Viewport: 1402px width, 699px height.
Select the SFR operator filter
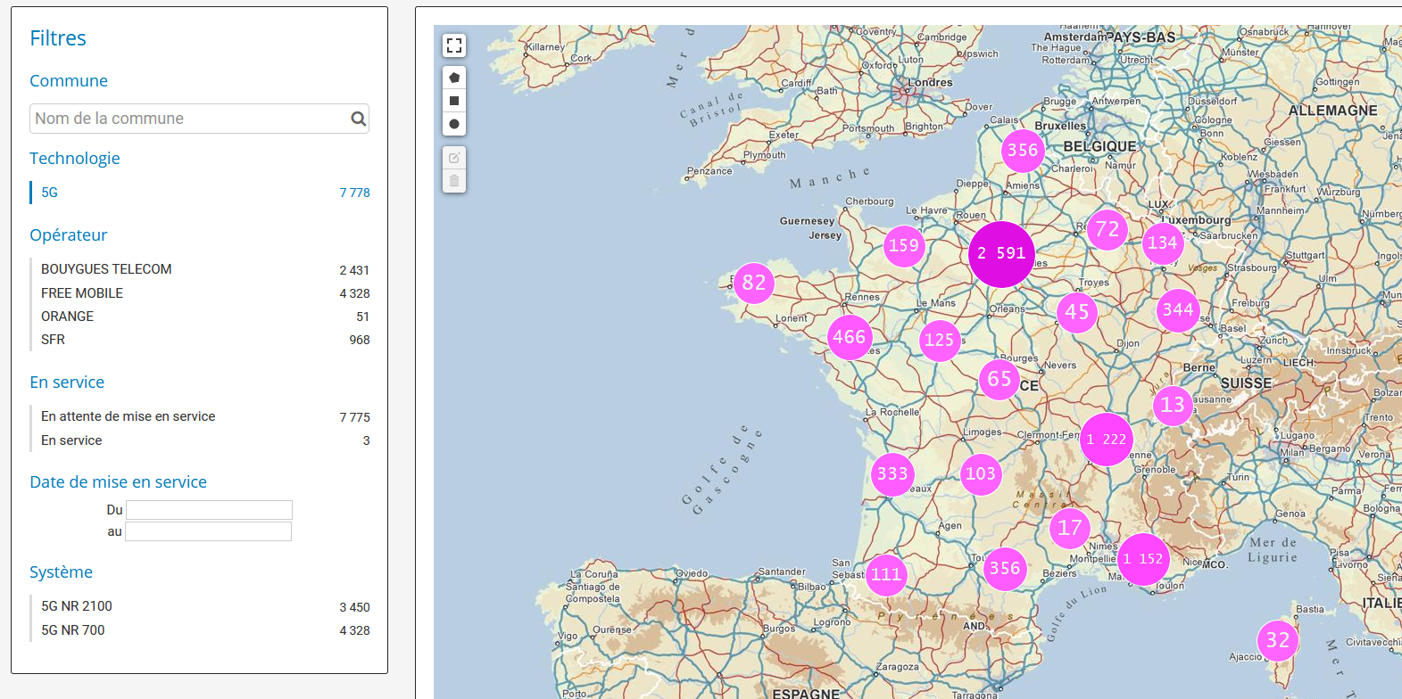coord(53,340)
